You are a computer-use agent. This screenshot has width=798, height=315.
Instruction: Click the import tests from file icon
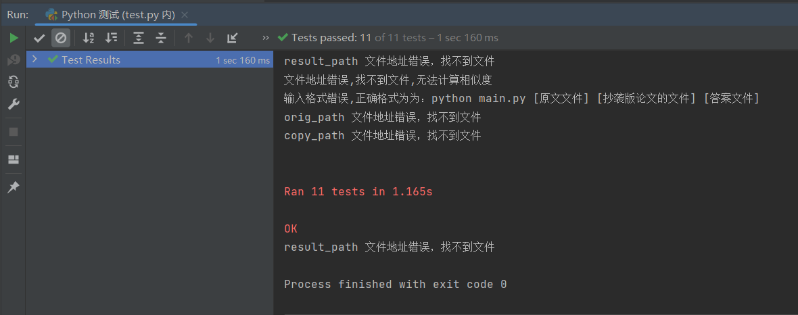pos(233,38)
